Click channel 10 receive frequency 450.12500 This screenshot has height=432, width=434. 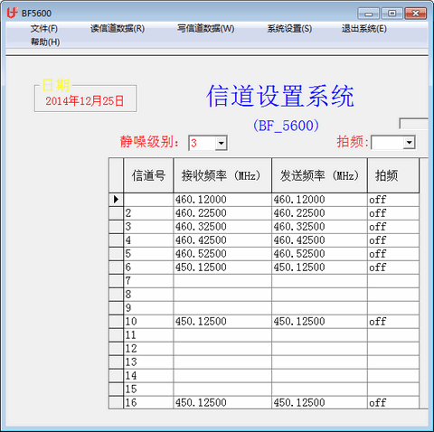point(222,322)
